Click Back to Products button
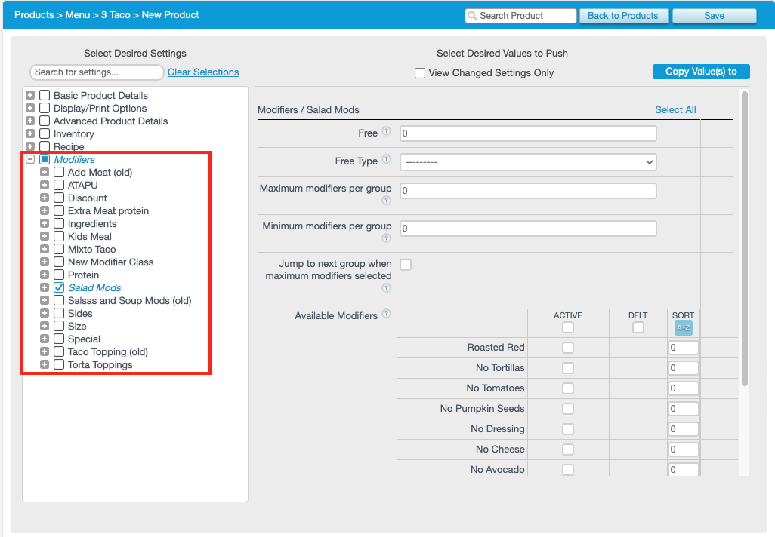 click(622, 16)
